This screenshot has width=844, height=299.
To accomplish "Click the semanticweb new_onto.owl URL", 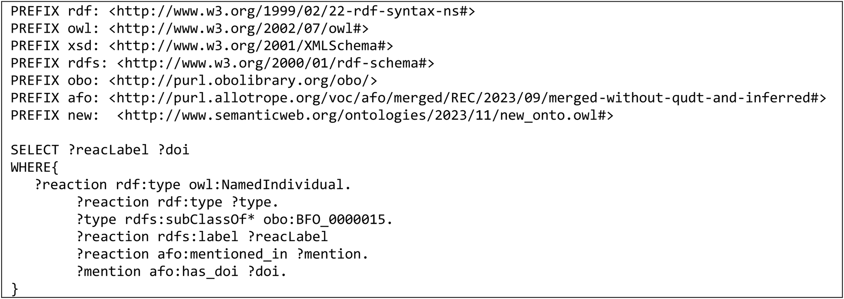I will click(x=365, y=115).
